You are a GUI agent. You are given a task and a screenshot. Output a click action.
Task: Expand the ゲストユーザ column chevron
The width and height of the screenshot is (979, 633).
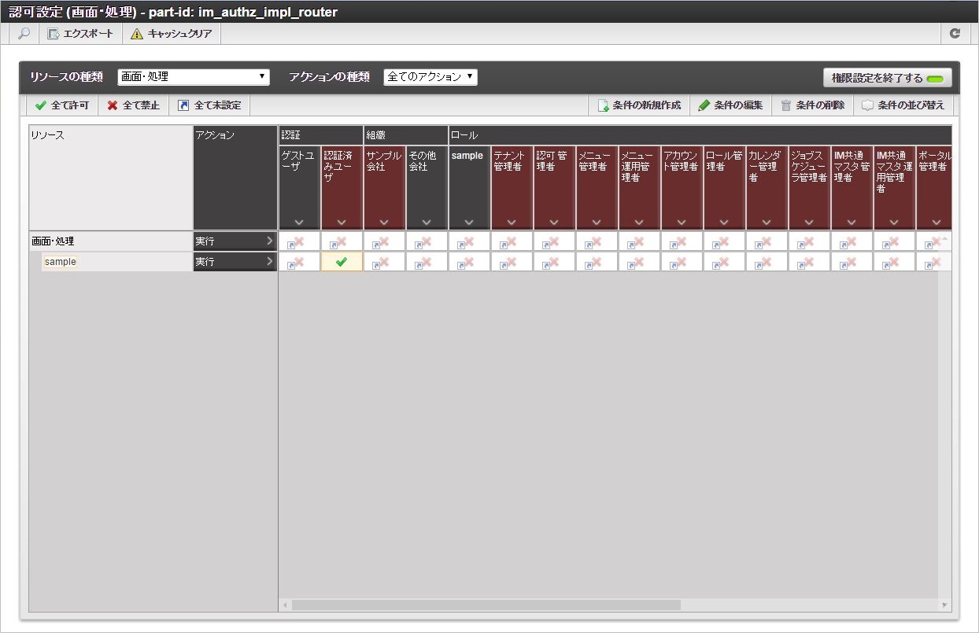[299, 223]
